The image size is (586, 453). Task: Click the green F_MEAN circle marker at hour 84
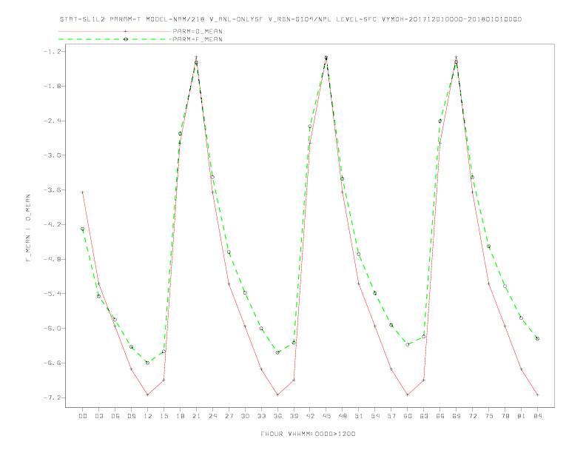click(537, 338)
